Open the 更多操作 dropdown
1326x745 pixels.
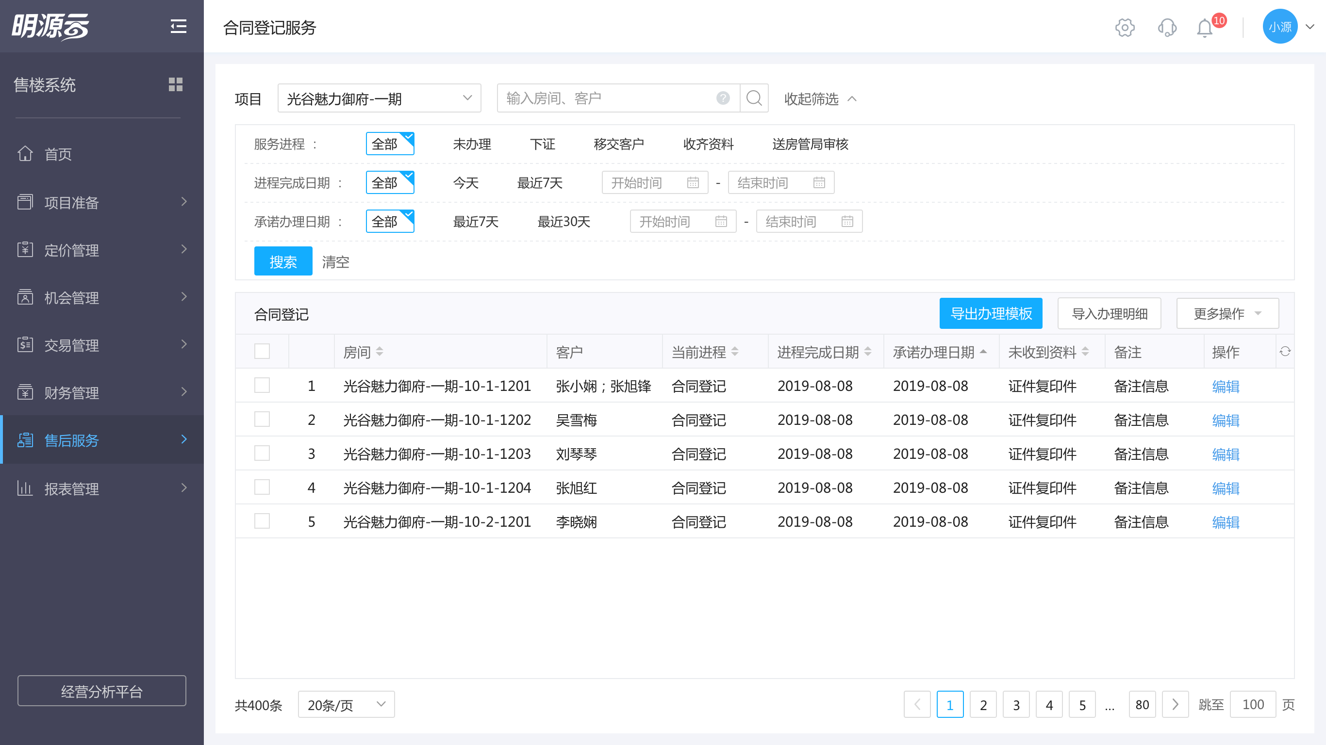pyautogui.click(x=1227, y=313)
